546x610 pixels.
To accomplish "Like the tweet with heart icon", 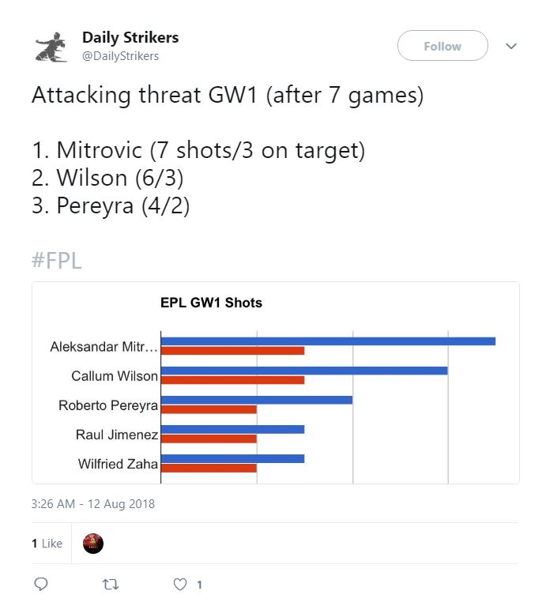I will pyautogui.click(x=180, y=585).
